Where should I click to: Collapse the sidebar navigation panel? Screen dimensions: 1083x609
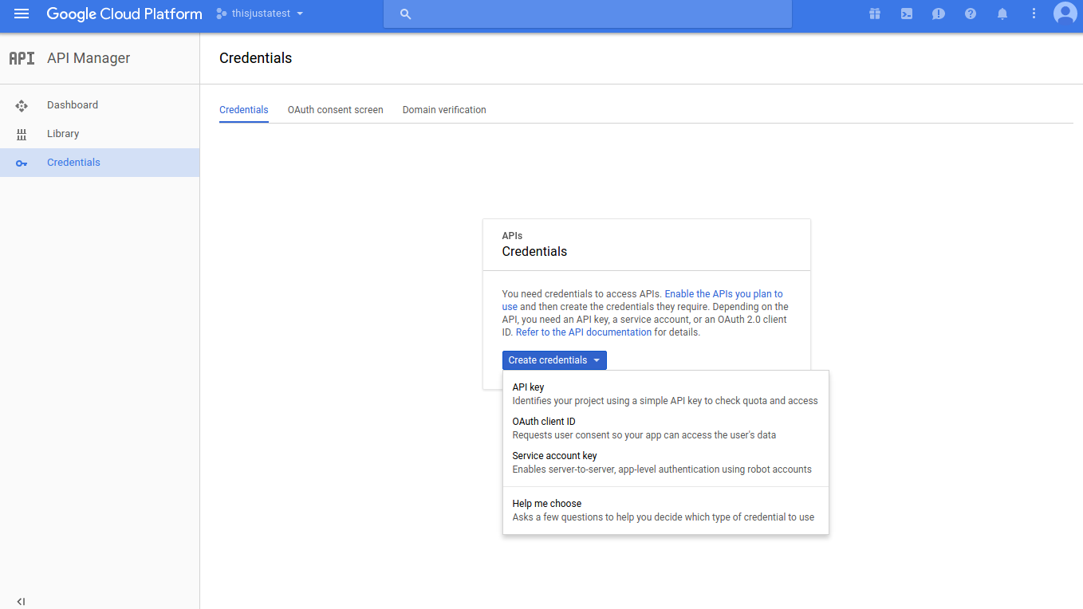click(21, 602)
